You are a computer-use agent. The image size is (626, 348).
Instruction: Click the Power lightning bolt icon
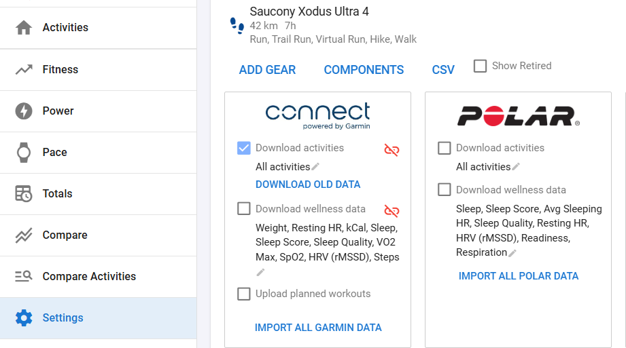coord(24,111)
